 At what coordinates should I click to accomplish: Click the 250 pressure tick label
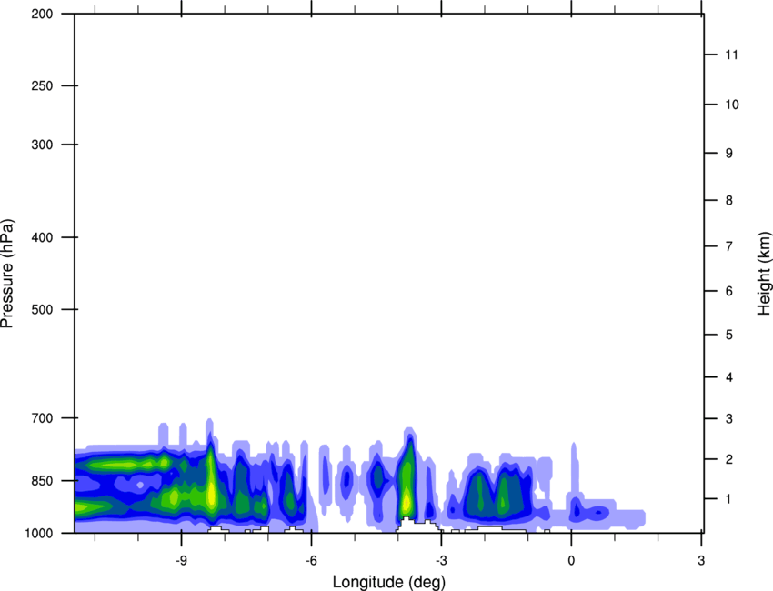[x=42, y=85]
